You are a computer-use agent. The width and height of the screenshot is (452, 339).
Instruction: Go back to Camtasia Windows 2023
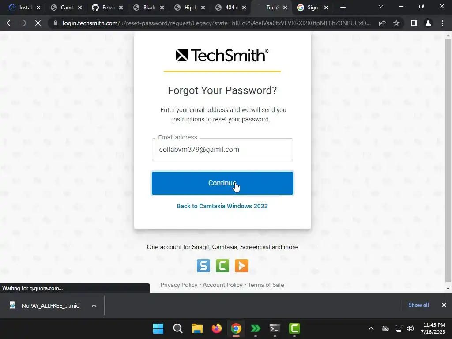click(222, 206)
